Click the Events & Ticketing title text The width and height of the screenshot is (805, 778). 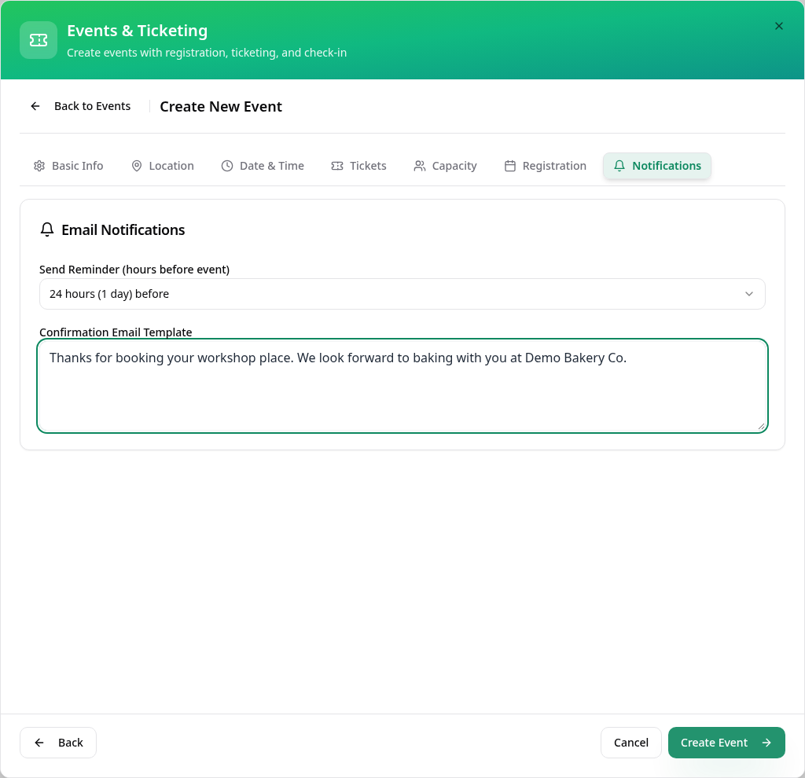point(137,31)
